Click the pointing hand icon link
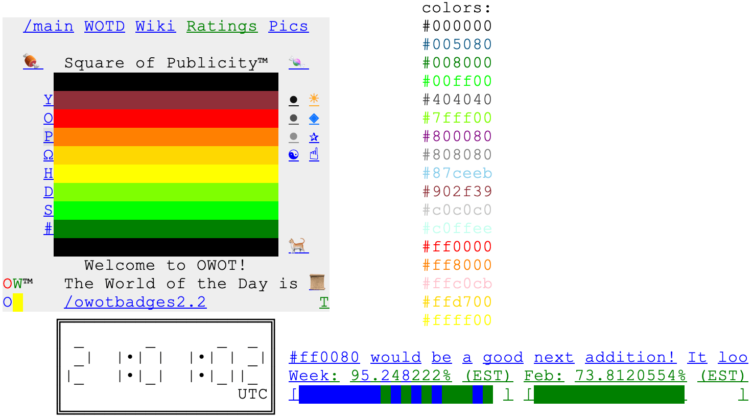 click(x=314, y=155)
